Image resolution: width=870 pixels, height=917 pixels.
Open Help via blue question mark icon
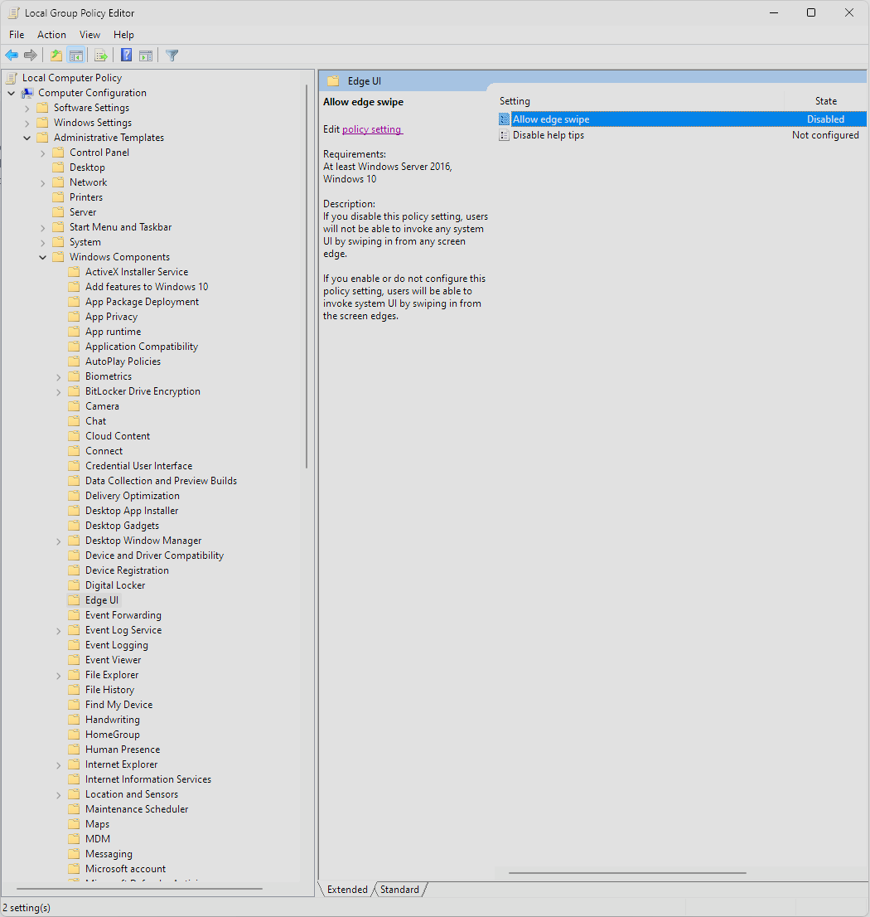(126, 56)
